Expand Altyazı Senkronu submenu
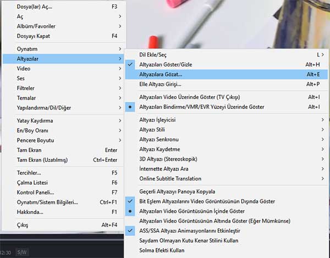Viewport: 330px width, 258px height. click(227, 139)
